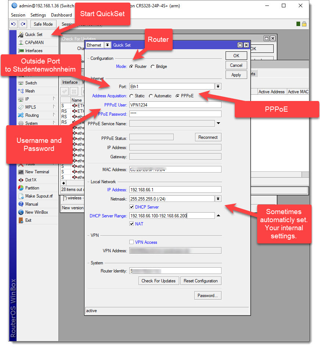Image resolution: width=320 pixels, height=347 pixels.
Task: Open the CAPsMAN sidebar item
Action: pos(34,43)
